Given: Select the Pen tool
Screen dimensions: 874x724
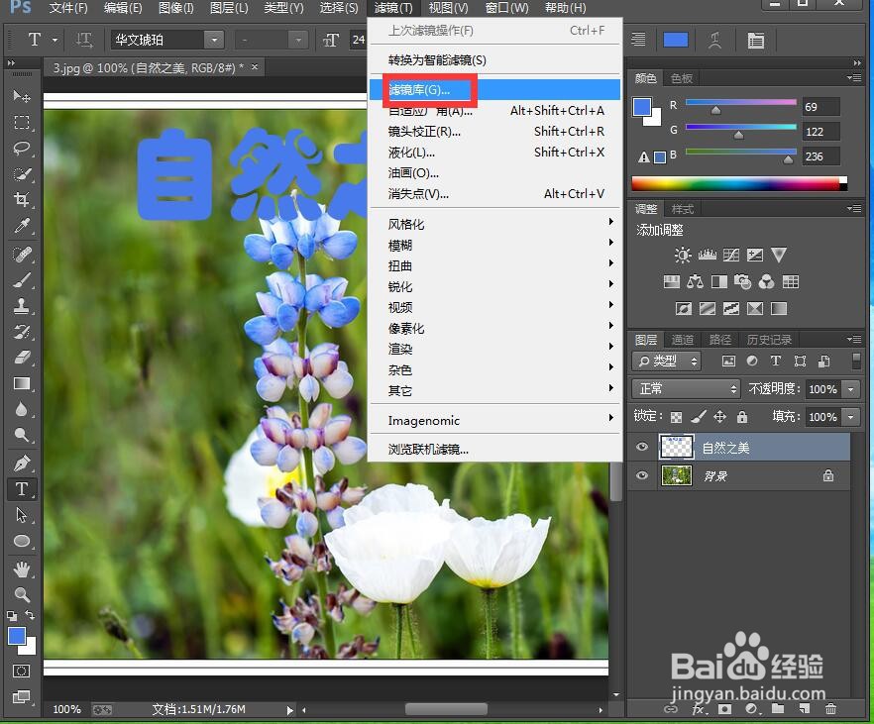Looking at the screenshot, I should (x=21, y=464).
